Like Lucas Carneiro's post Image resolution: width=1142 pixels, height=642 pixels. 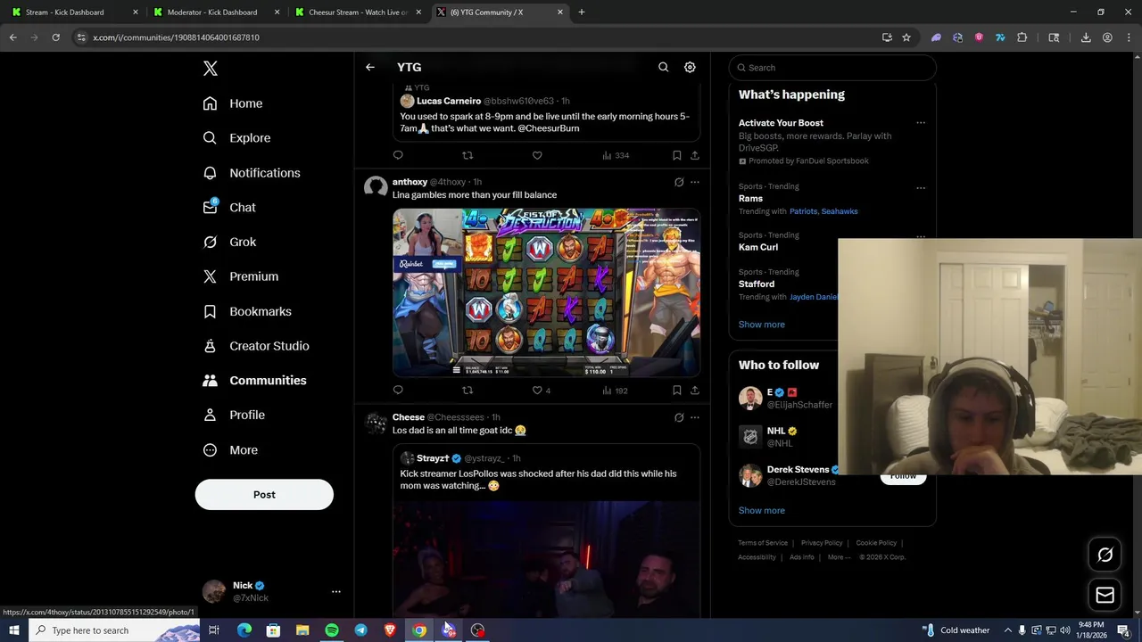pos(537,155)
